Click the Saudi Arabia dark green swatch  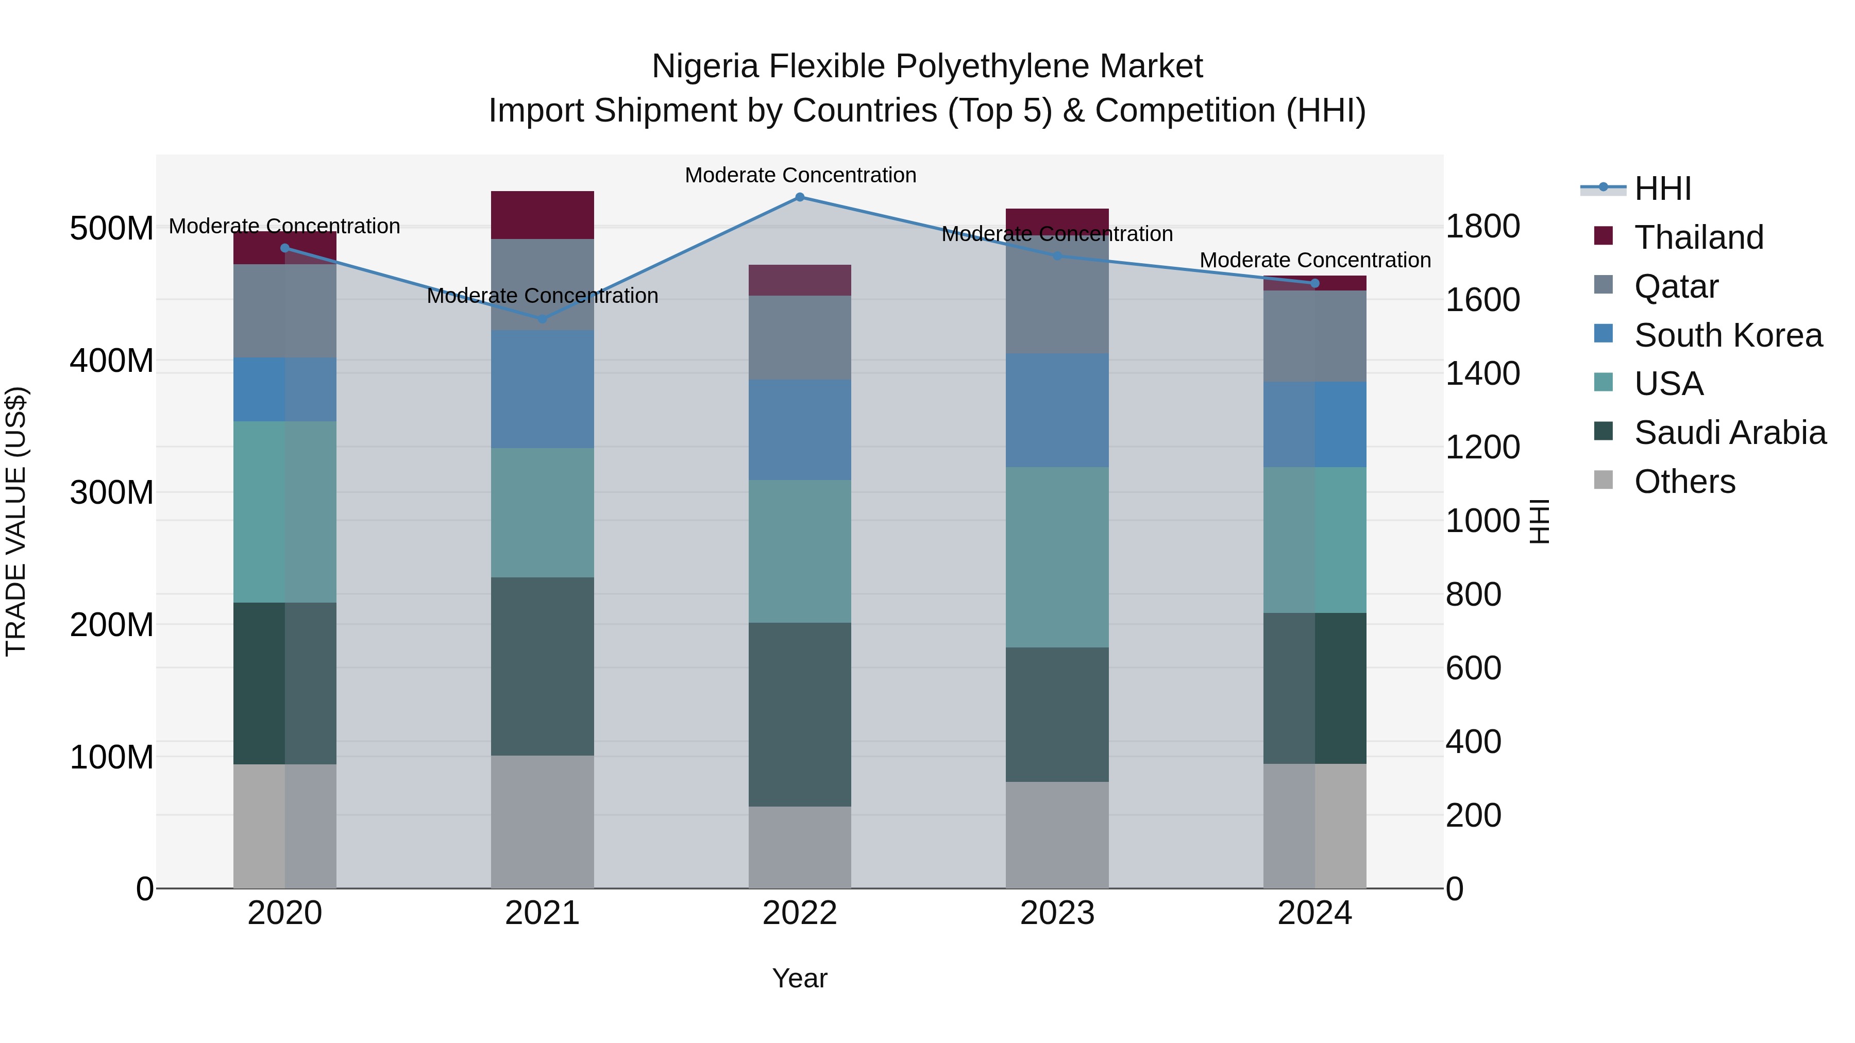(x=1604, y=431)
